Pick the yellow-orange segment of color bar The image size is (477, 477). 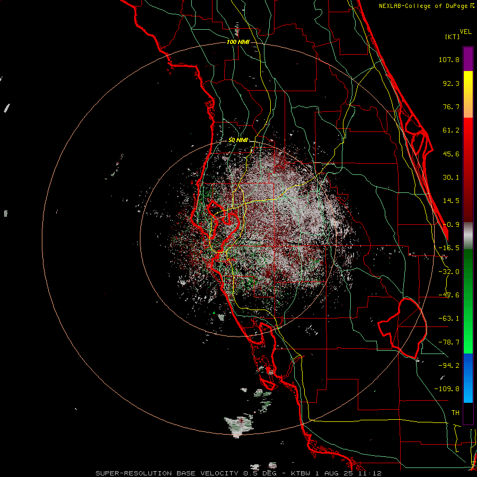pos(468,94)
